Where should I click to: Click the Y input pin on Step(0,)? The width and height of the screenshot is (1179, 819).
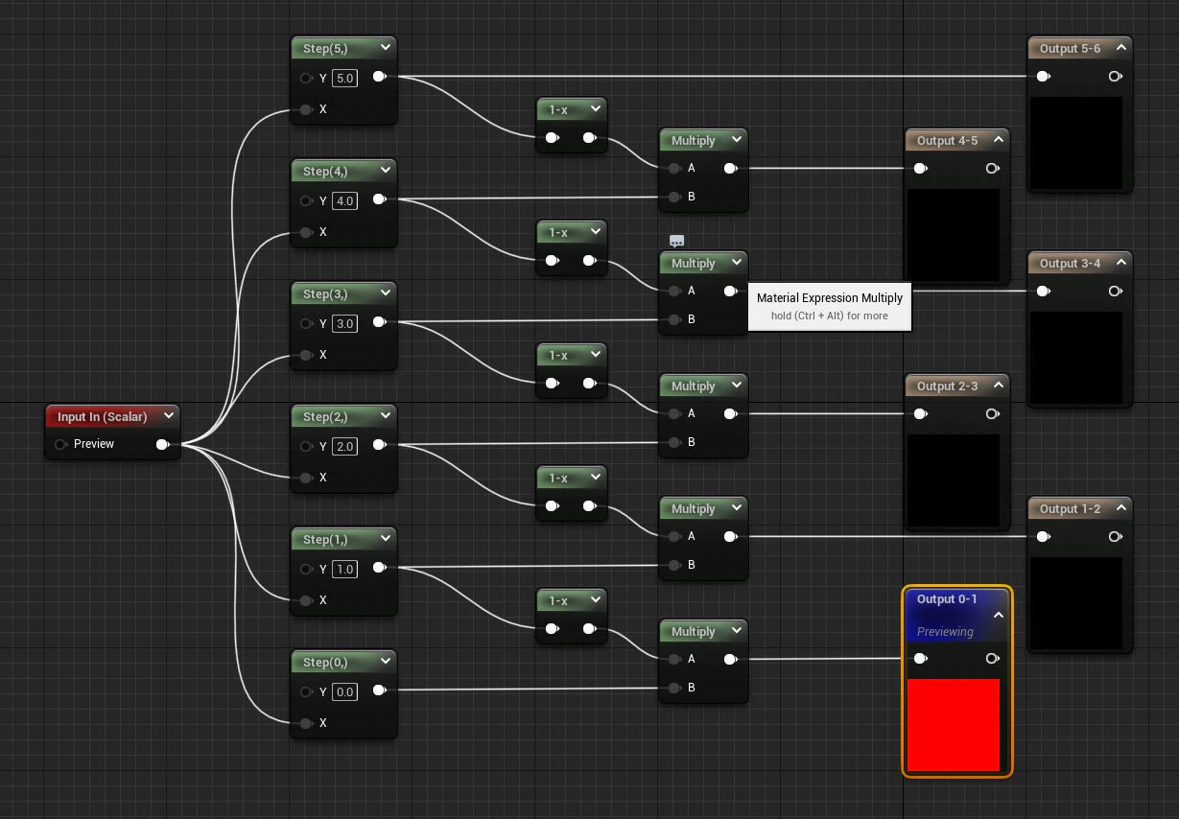(x=306, y=691)
